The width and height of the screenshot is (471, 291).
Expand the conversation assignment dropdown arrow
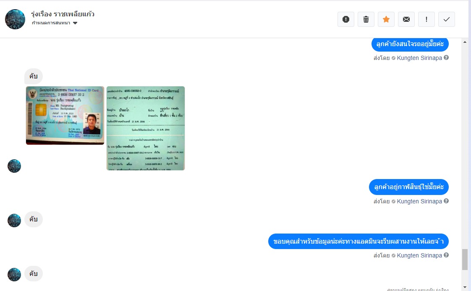click(75, 23)
